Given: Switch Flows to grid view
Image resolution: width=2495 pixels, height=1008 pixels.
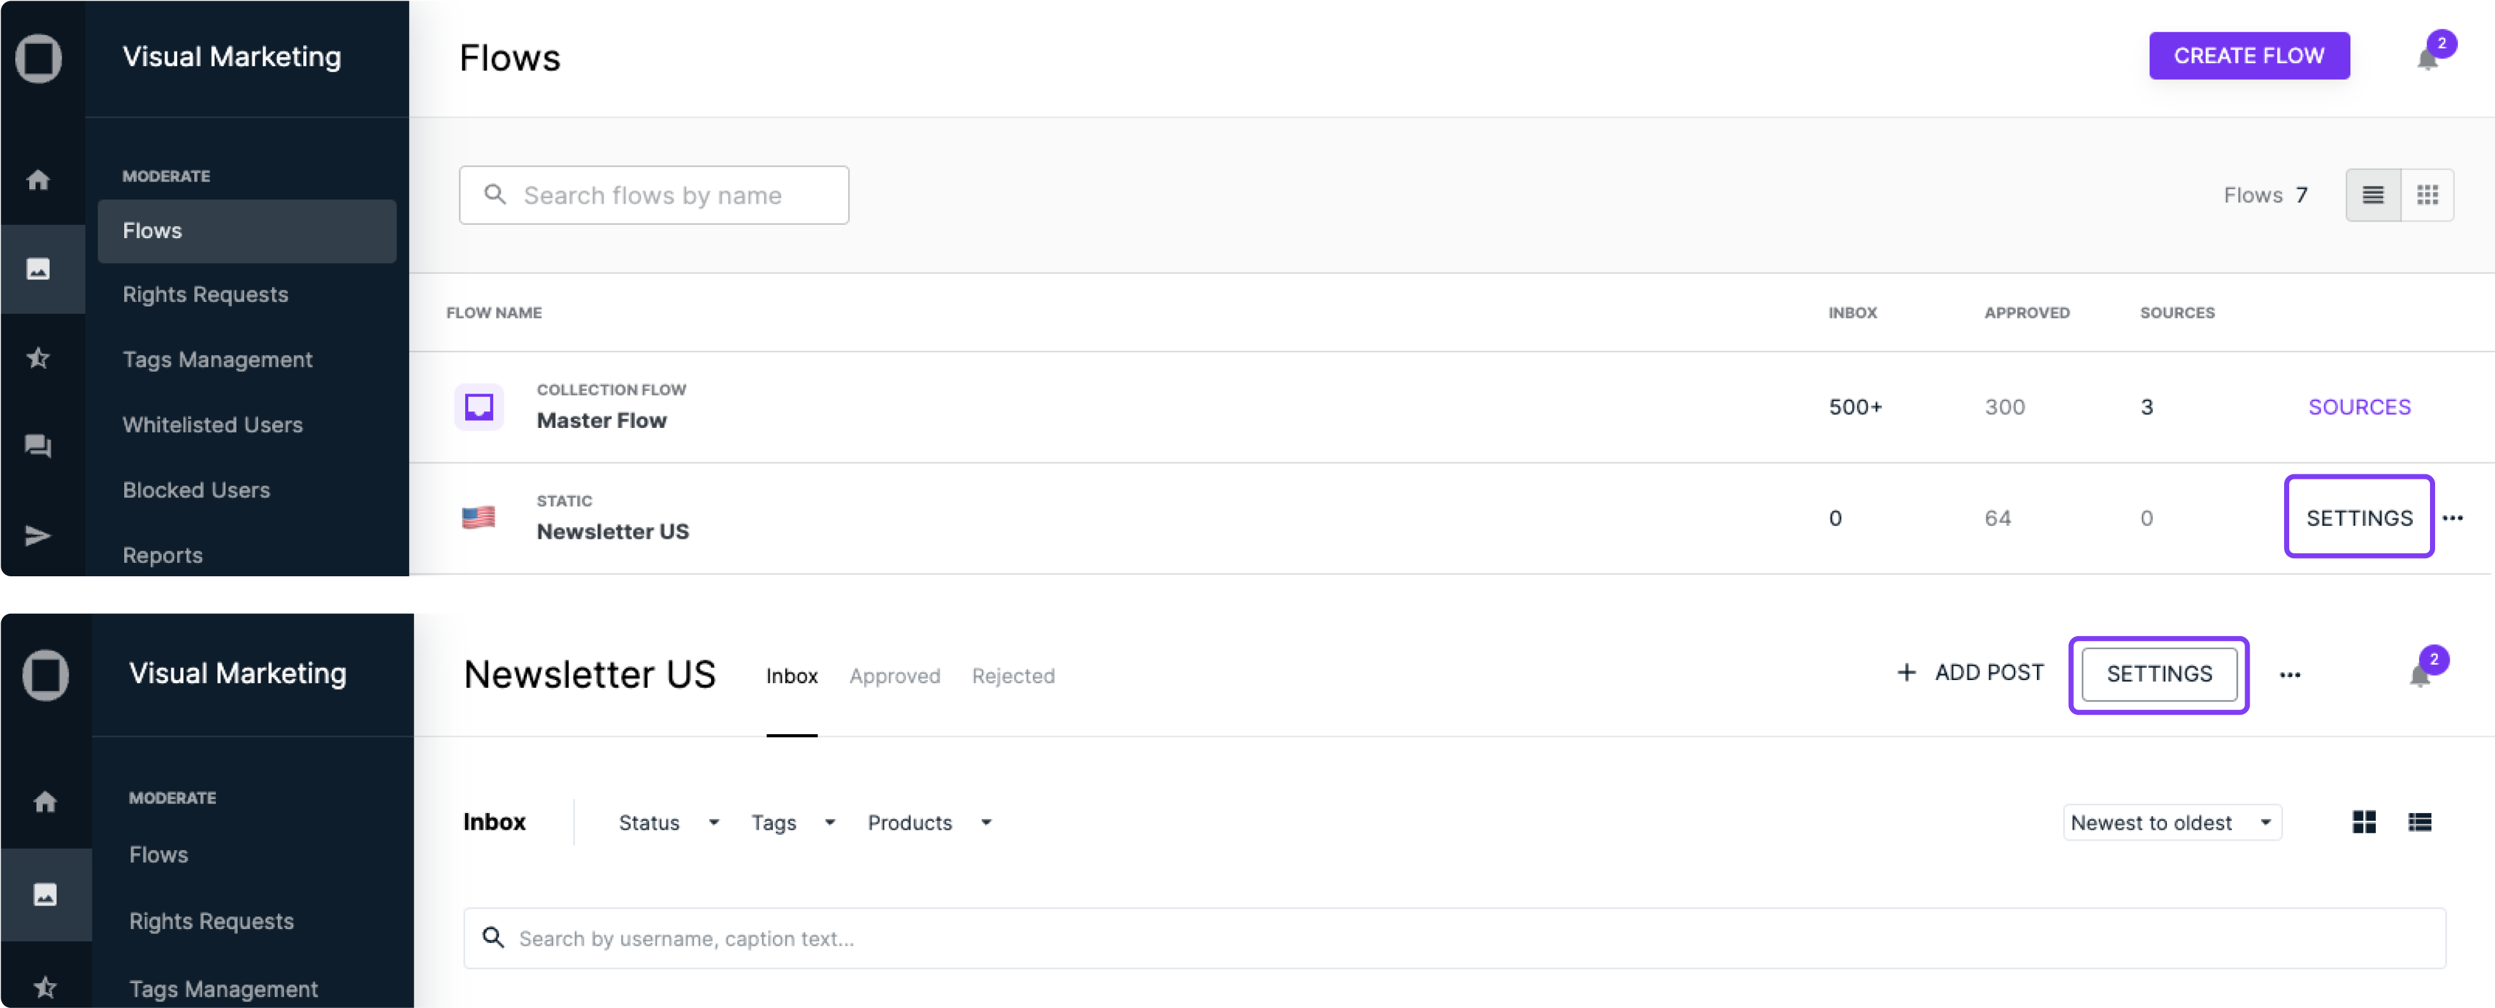Looking at the screenshot, I should (2427, 195).
